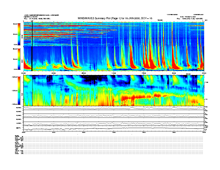The width and height of the screenshot is (220, 170).
Task: Click the 12:00 label on bottom time axis
Action: coord(114,132)
